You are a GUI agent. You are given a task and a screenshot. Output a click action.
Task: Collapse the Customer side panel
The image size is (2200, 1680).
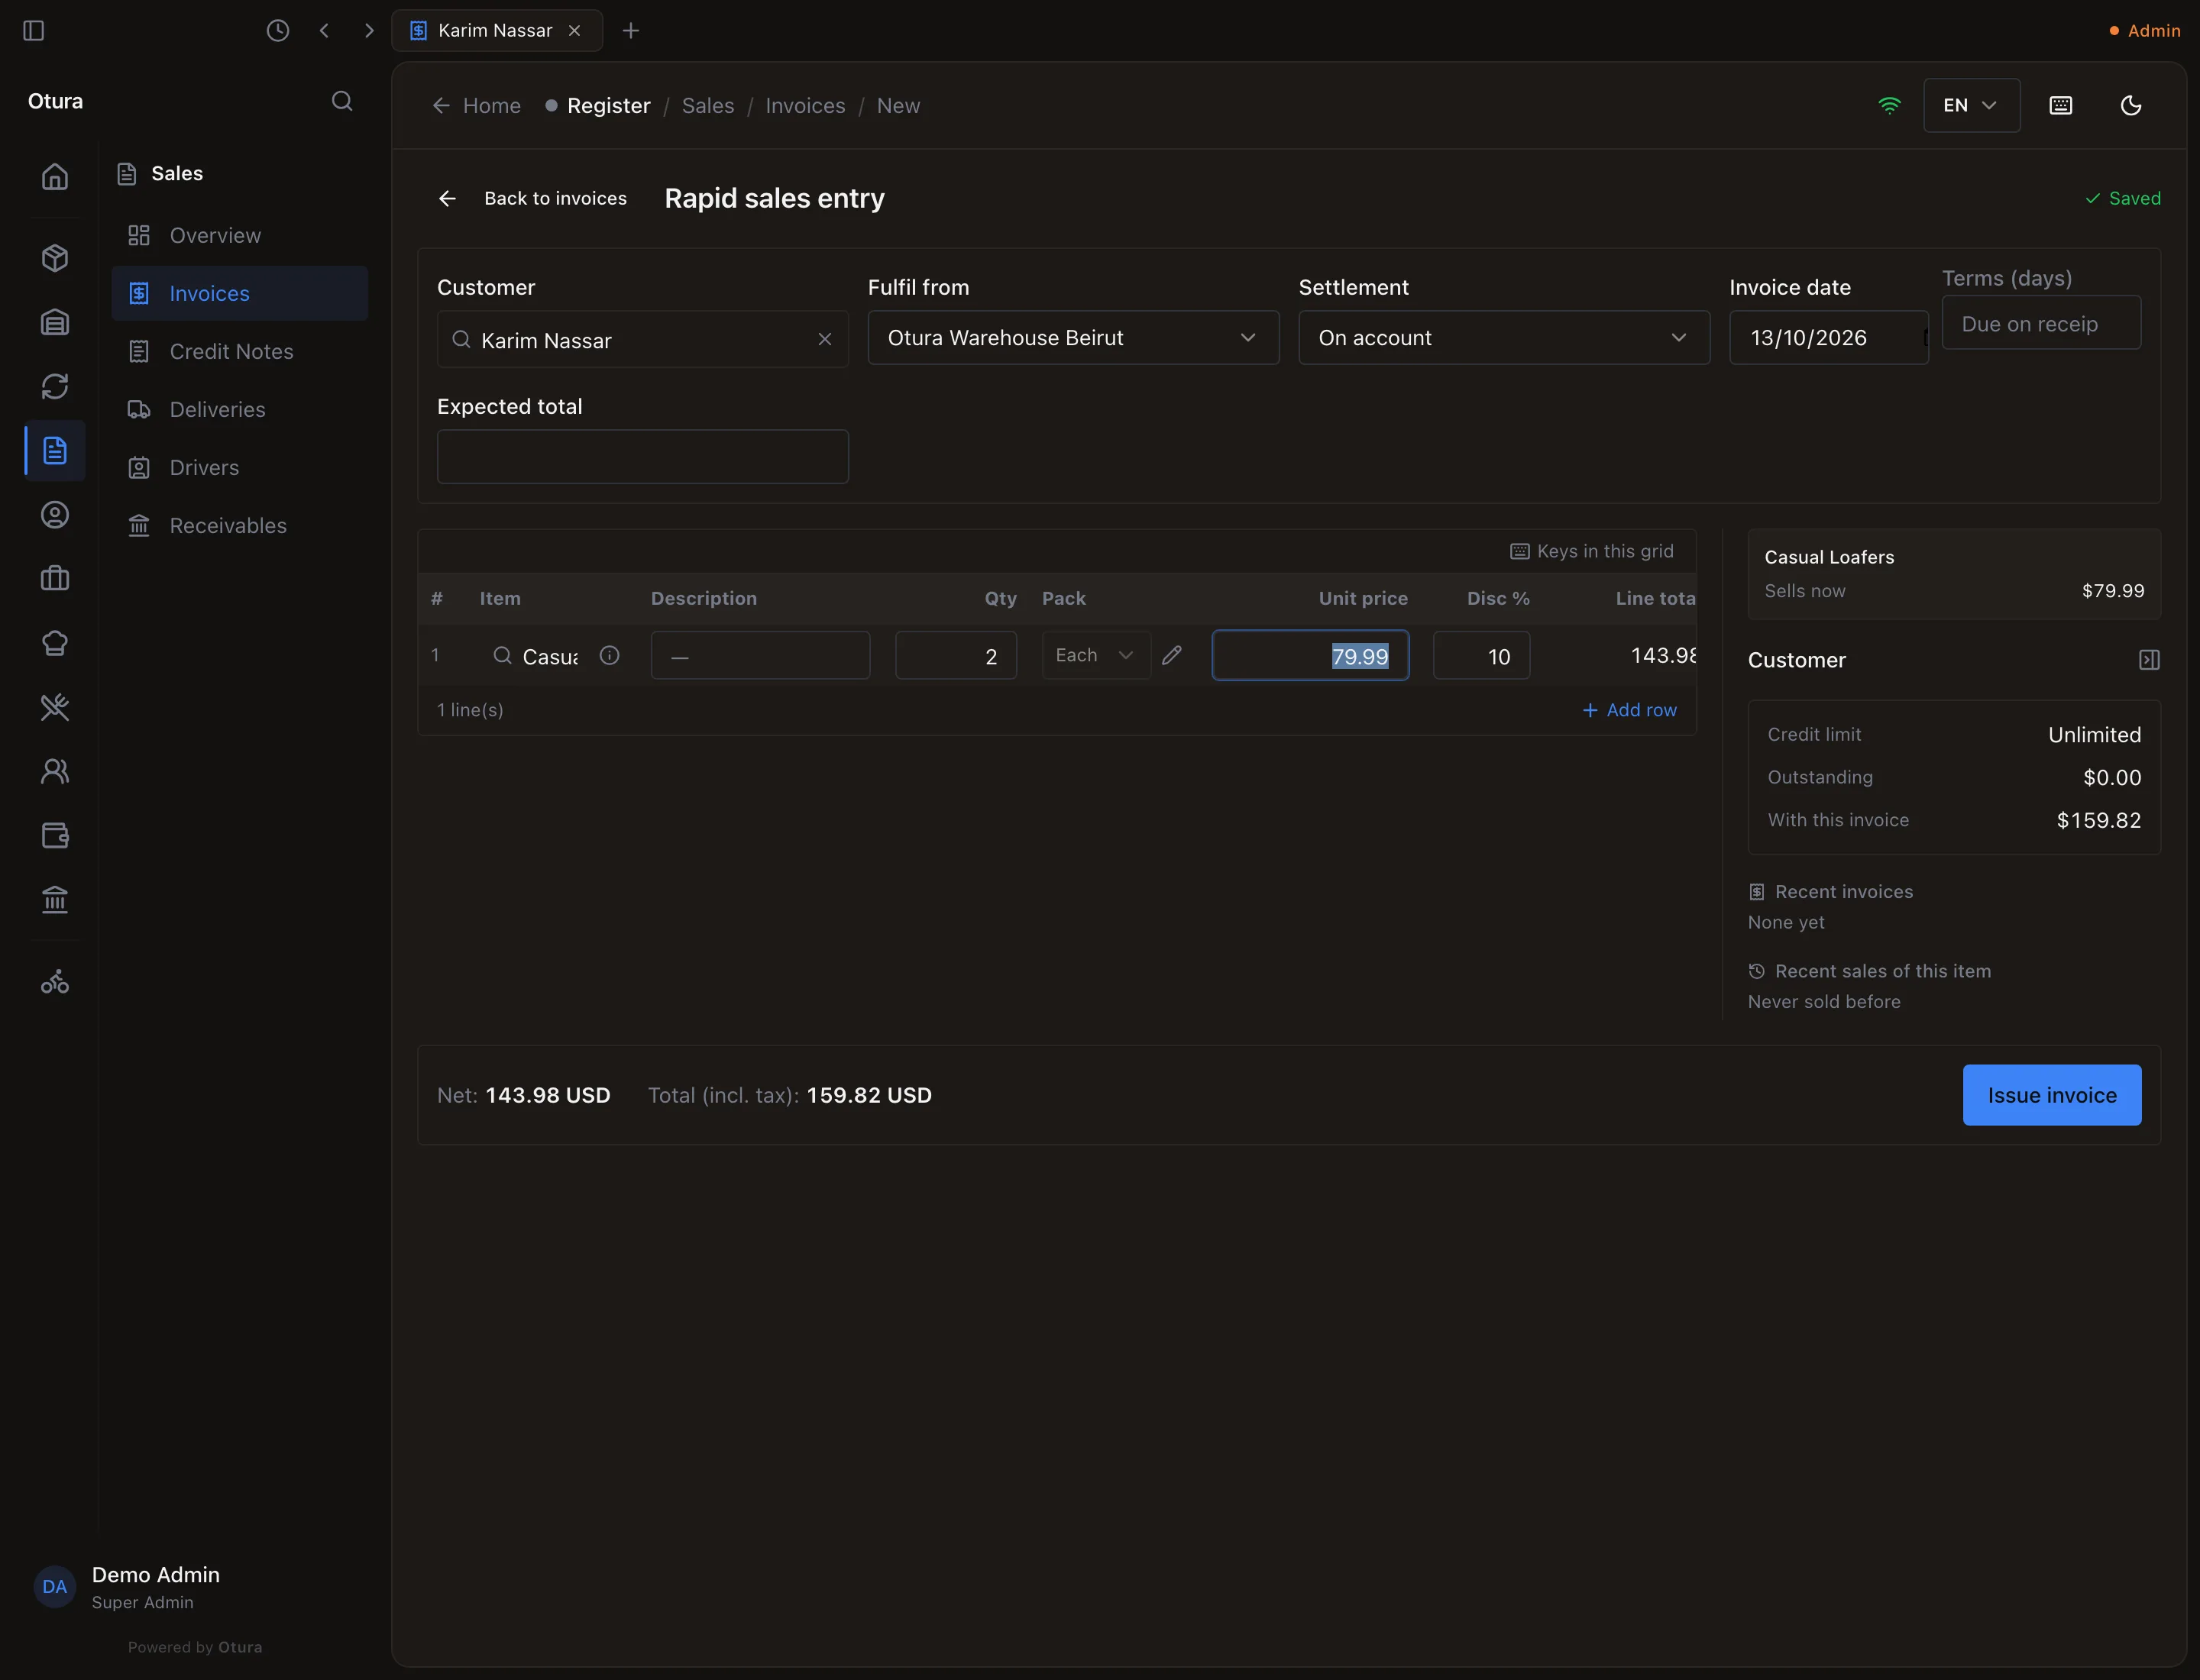(x=2149, y=660)
